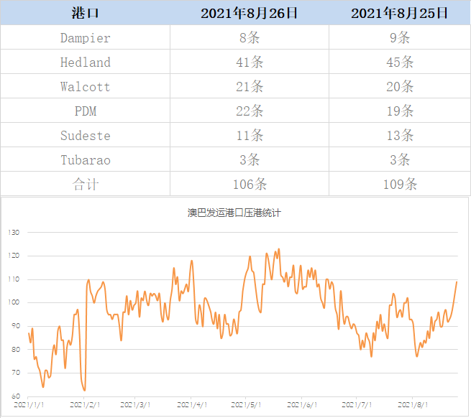Click the final data point at the chart line's right end

coord(457,282)
